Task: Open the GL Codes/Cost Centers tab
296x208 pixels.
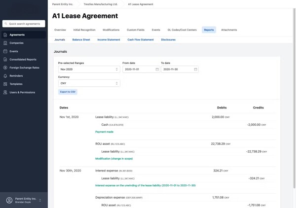Action: pos(182,30)
